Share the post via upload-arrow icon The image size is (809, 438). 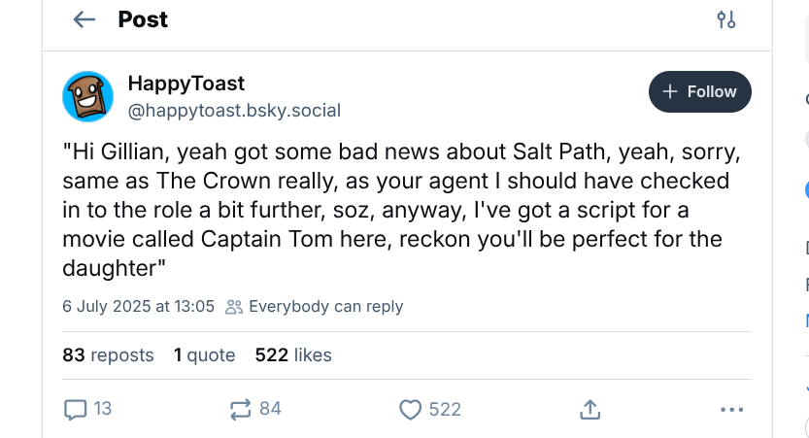pos(590,410)
